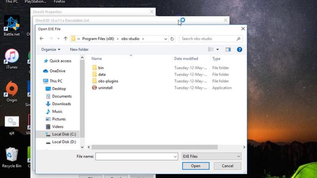Viewport: 317px width, 178px height.
Task: Open Music in the navigation pane
Action: click(x=54, y=111)
